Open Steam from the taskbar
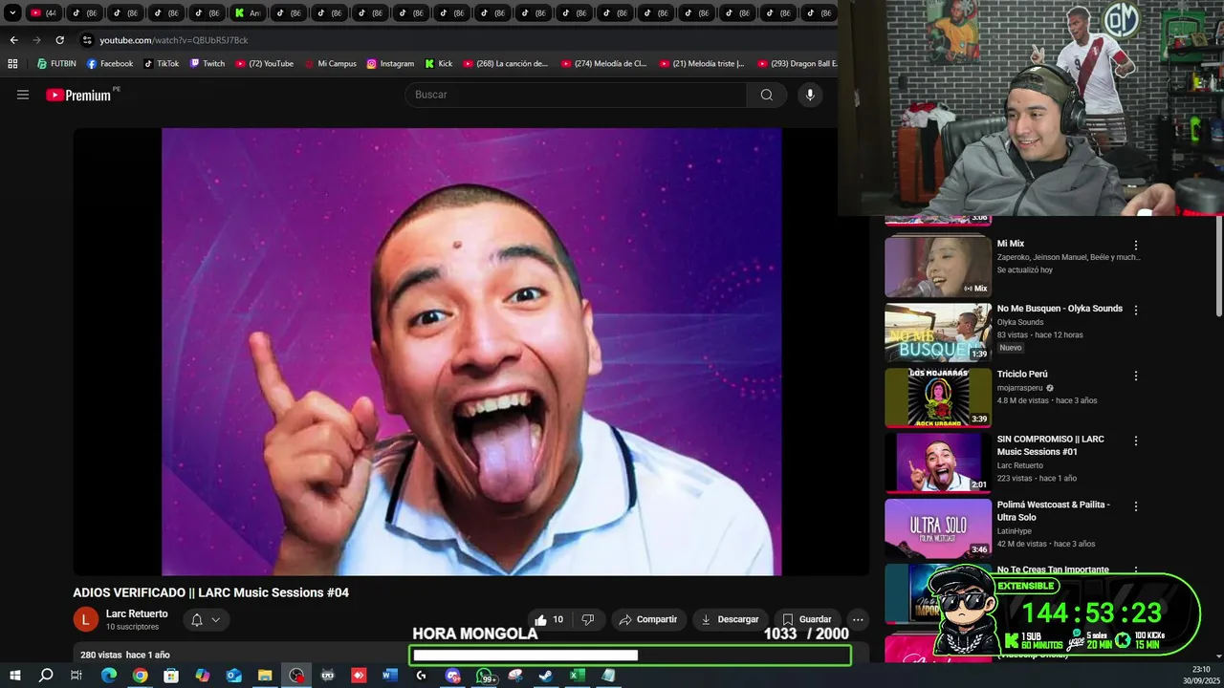Image resolution: width=1224 pixels, height=688 pixels. point(546,676)
